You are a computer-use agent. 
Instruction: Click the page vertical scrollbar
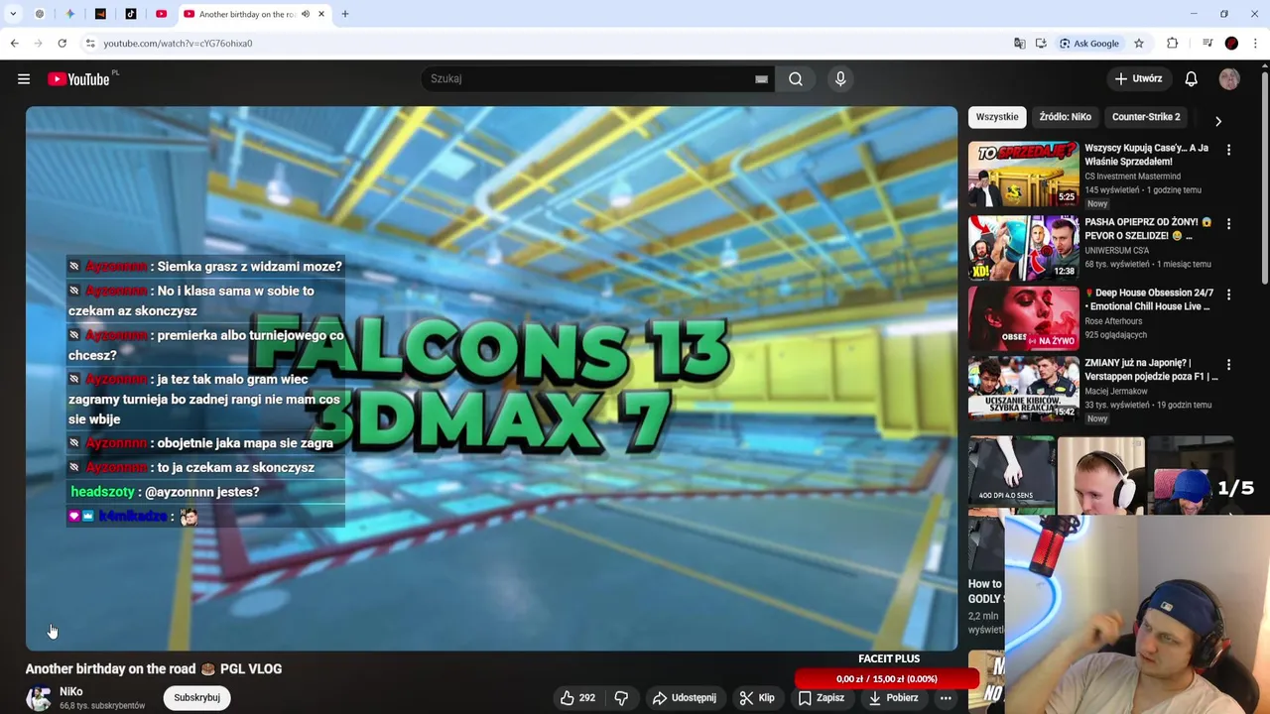[x=1264, y=178]
